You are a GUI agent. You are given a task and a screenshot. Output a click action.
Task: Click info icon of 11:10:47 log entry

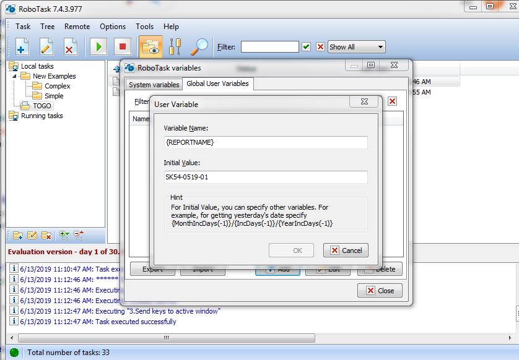coord(14,268)
